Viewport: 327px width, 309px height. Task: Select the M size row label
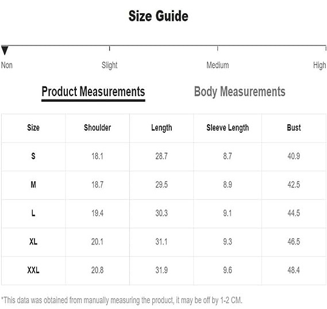33,185
